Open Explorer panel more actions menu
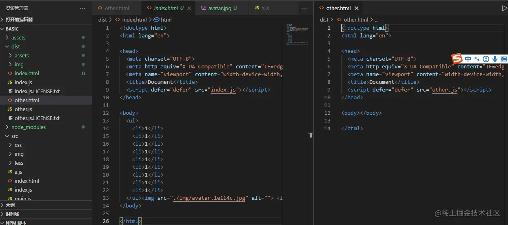Viewport: 508px width, 225px height. (x=82, y=8)
